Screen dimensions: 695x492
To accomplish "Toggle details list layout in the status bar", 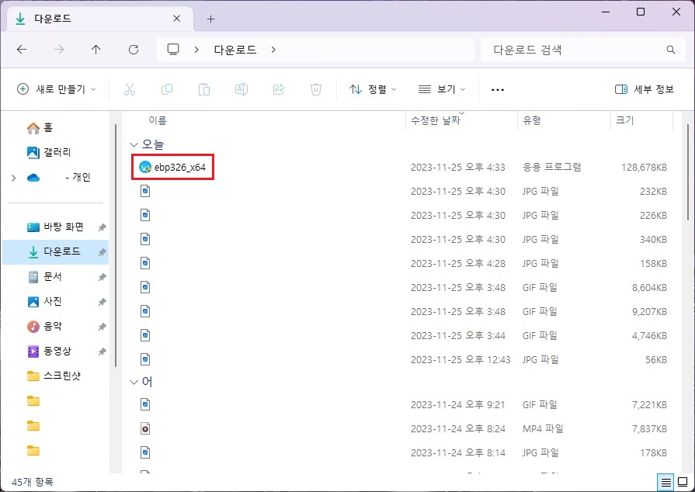I will coord(664,482).
